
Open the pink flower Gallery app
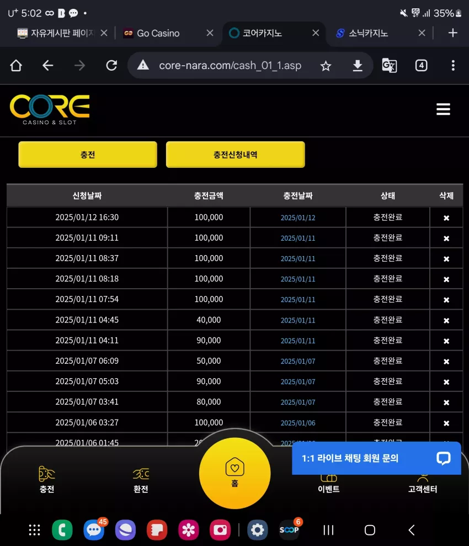point(188,530)
